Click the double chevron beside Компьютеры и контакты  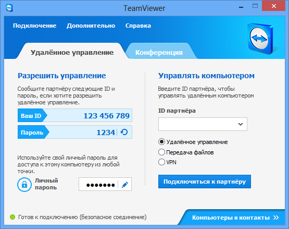point(276,218)
